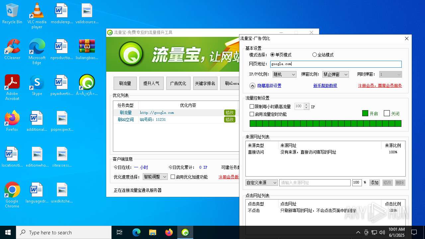Select the siteassess image file
This screenshot has width=425, height=239.
click(62, 157)
